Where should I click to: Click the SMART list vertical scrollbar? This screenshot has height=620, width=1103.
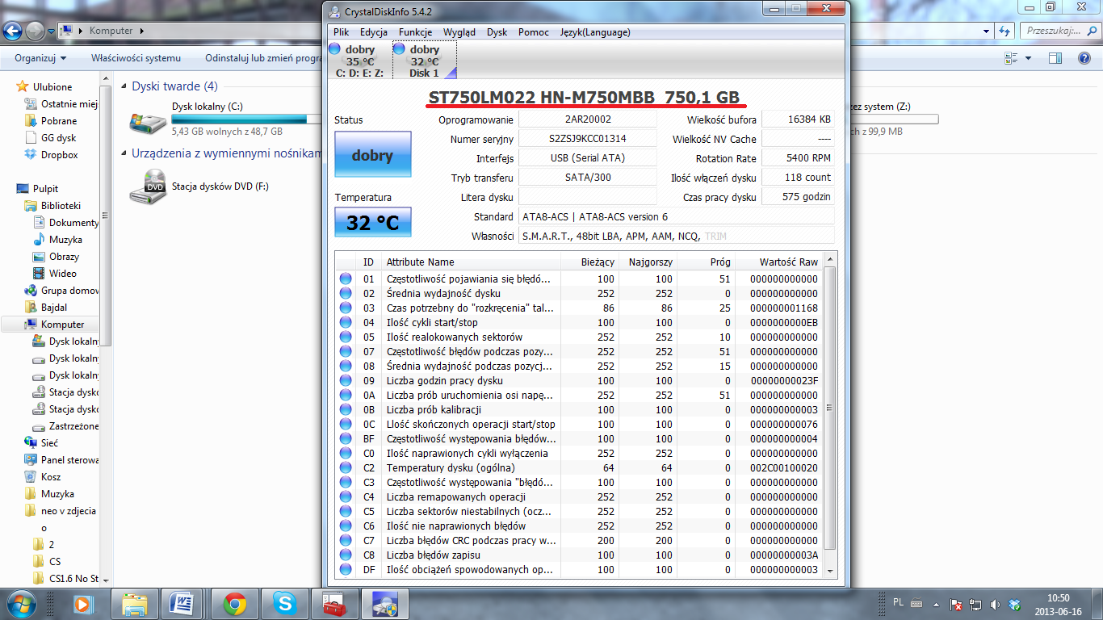coord(830,414)
